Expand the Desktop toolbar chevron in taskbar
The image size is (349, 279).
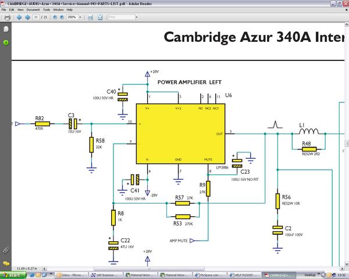pos(318,274)
